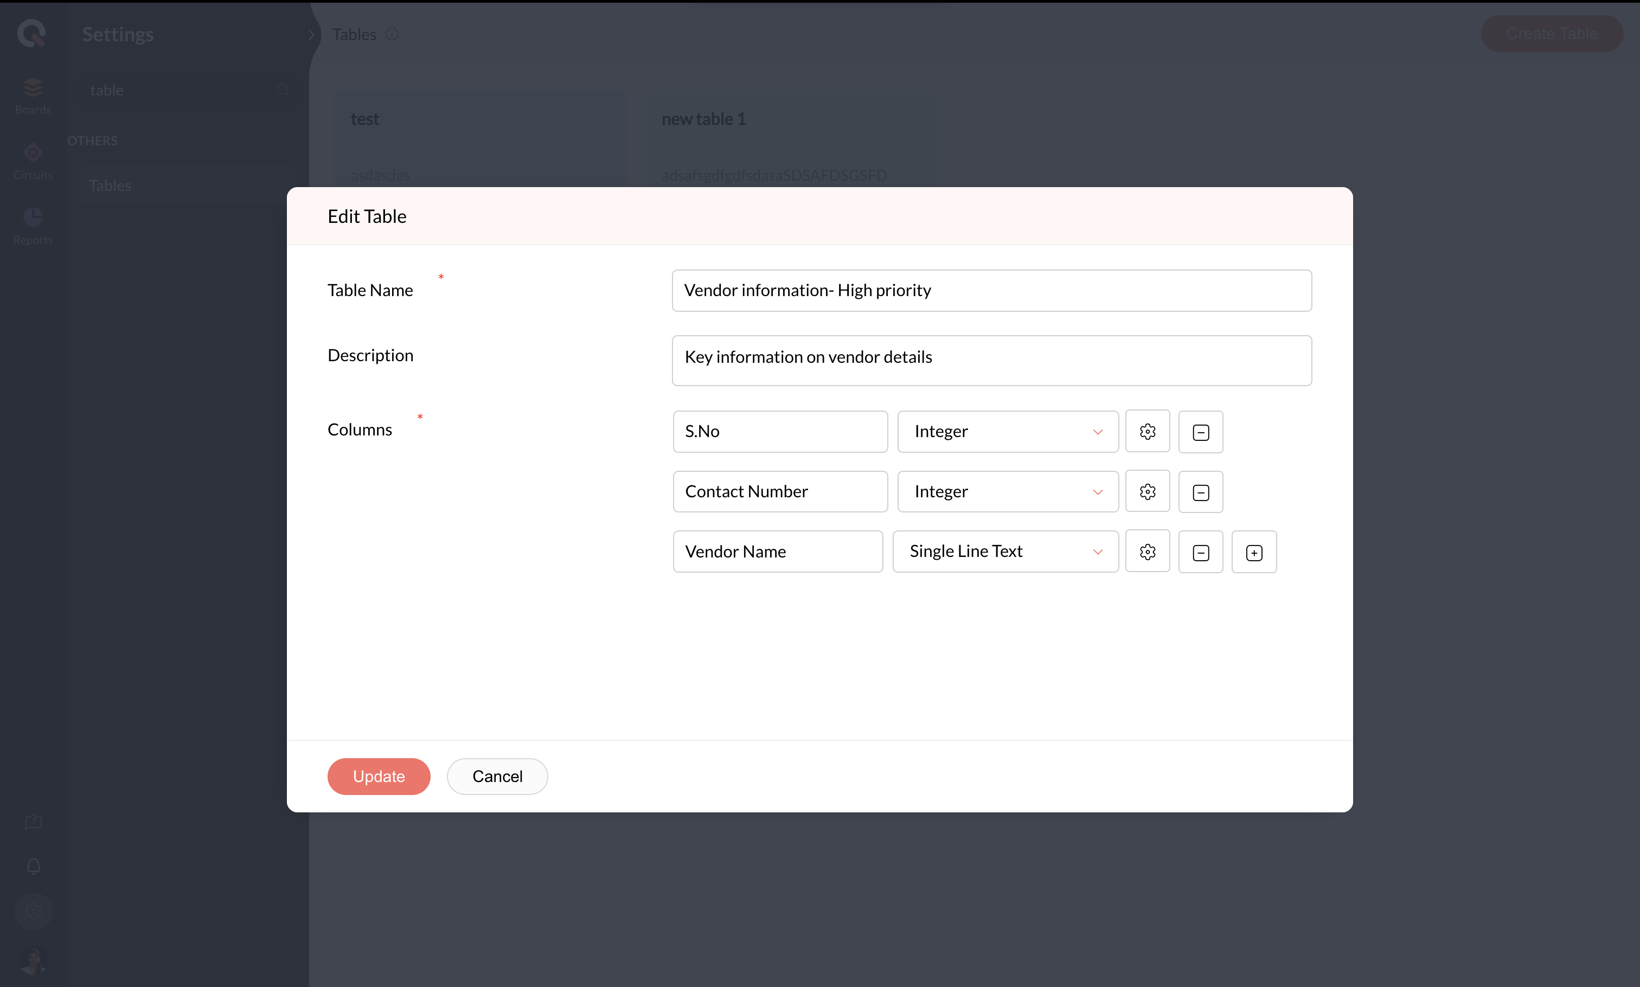Click the Vendor Name column field

tap(778, 552)
